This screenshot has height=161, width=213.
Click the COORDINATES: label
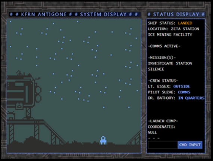click(x=162, y=127)
